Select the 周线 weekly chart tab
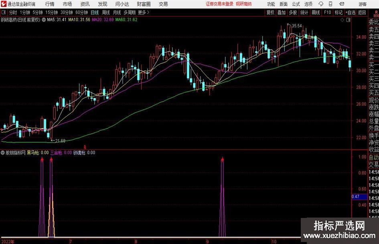This screenshot has height=244, width=379. click(x=106, y=12)
